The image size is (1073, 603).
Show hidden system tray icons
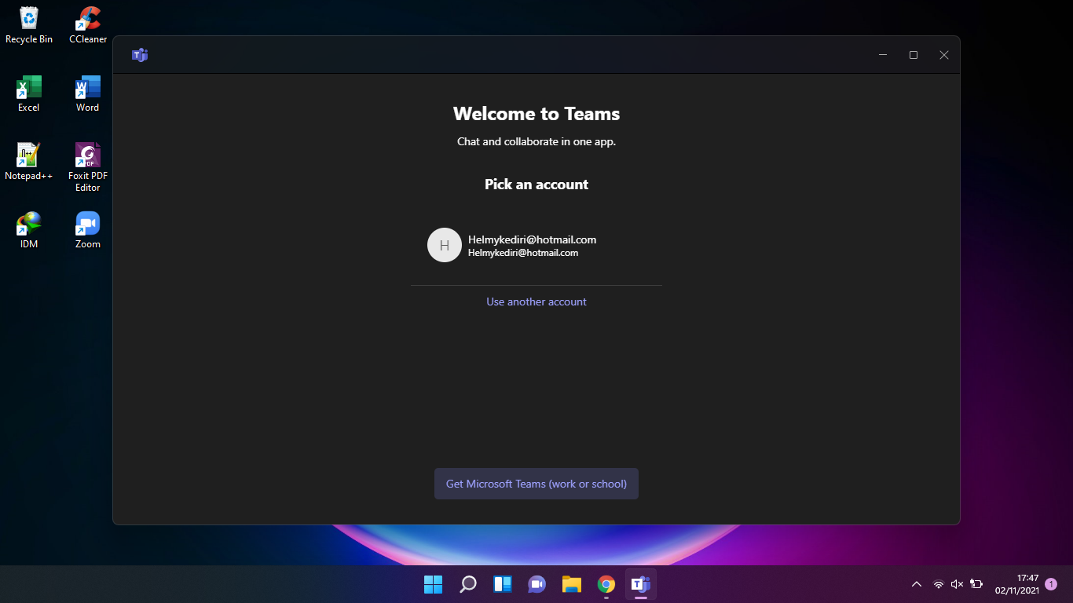pos(917,584)
